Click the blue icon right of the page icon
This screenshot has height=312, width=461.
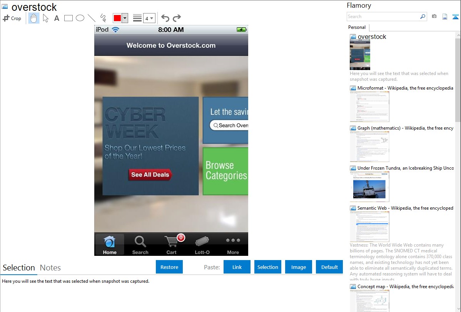455,17
